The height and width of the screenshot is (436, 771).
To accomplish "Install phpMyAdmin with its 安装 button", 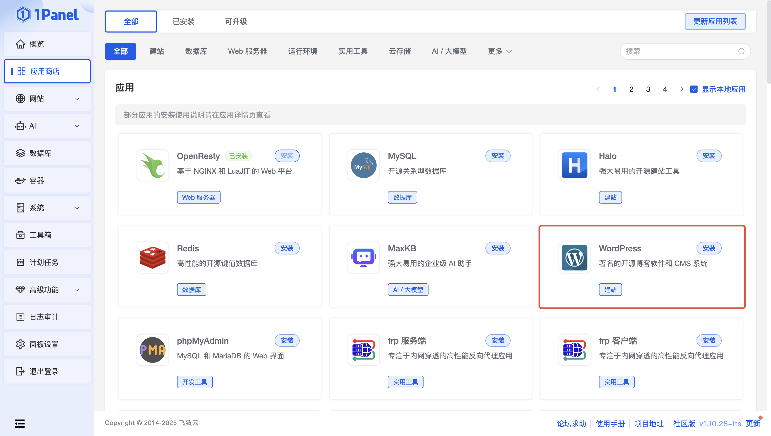I will pos(287,340).
